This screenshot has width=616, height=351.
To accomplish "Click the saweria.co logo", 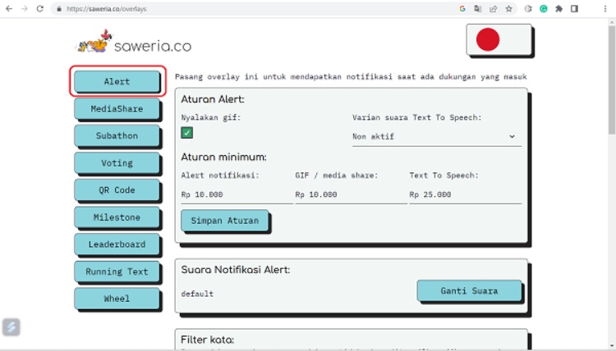I will (x=134, y=42).
